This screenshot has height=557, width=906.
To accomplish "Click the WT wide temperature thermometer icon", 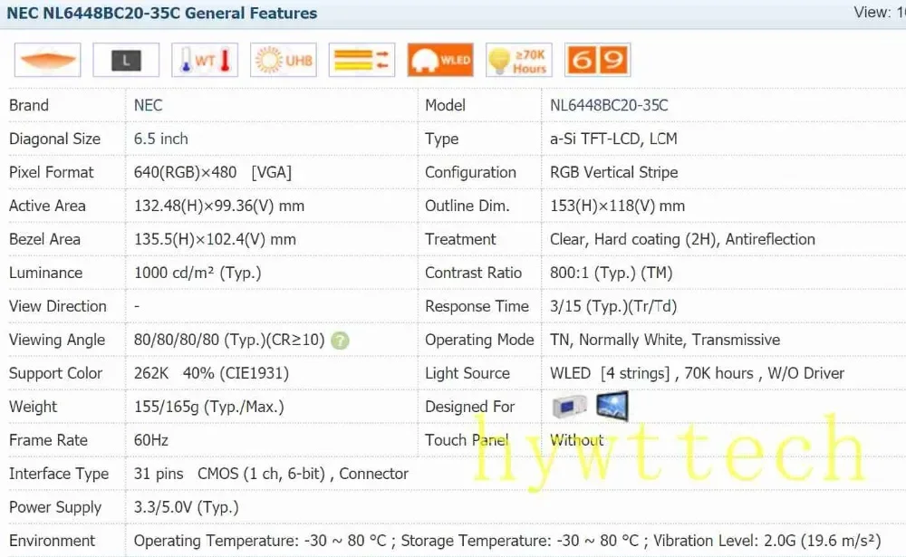I will [x=204, y=59].
